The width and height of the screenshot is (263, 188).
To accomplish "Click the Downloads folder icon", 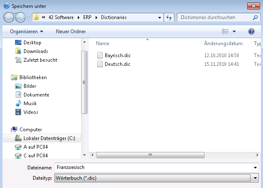I will pyautogui.click(x=18, y=51).
